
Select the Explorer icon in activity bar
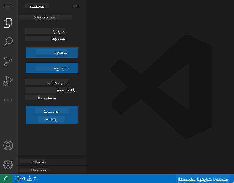[8, 23]
